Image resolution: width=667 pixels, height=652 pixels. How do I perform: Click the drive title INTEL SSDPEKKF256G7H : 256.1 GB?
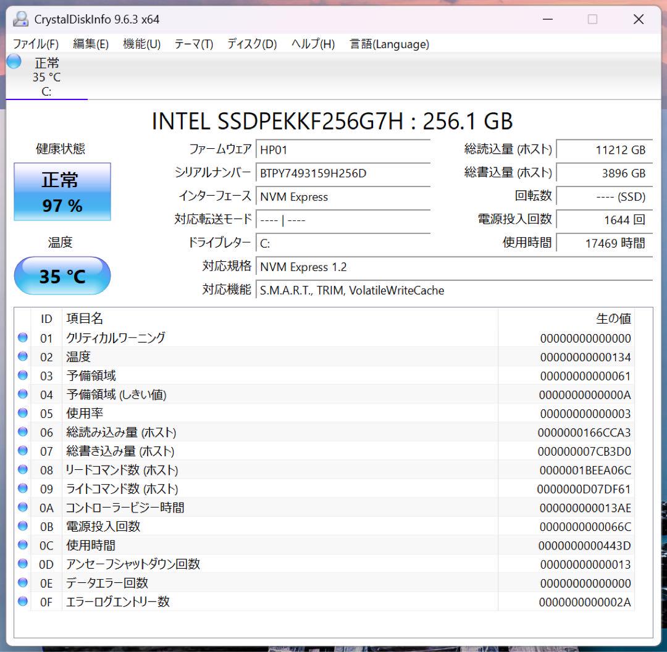(332, 121)
